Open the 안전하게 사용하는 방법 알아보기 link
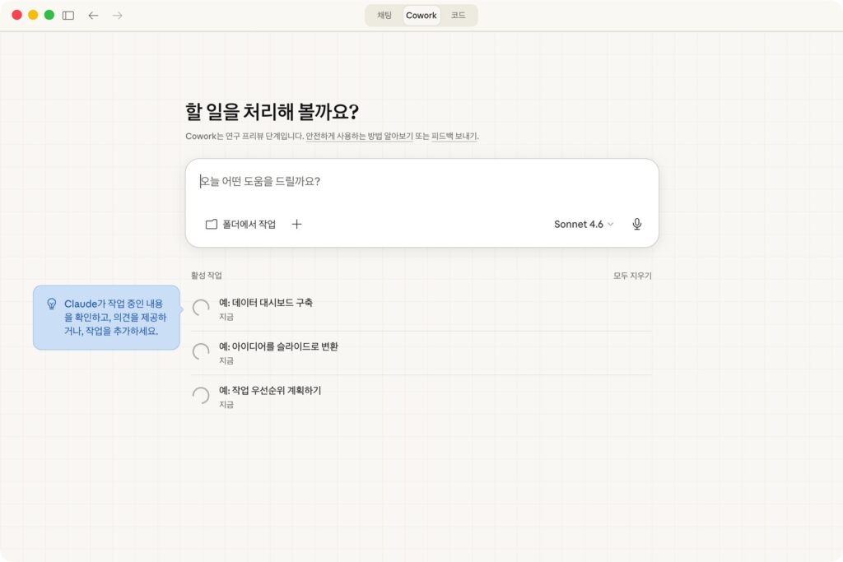843x562 pixels. [359, 136]
